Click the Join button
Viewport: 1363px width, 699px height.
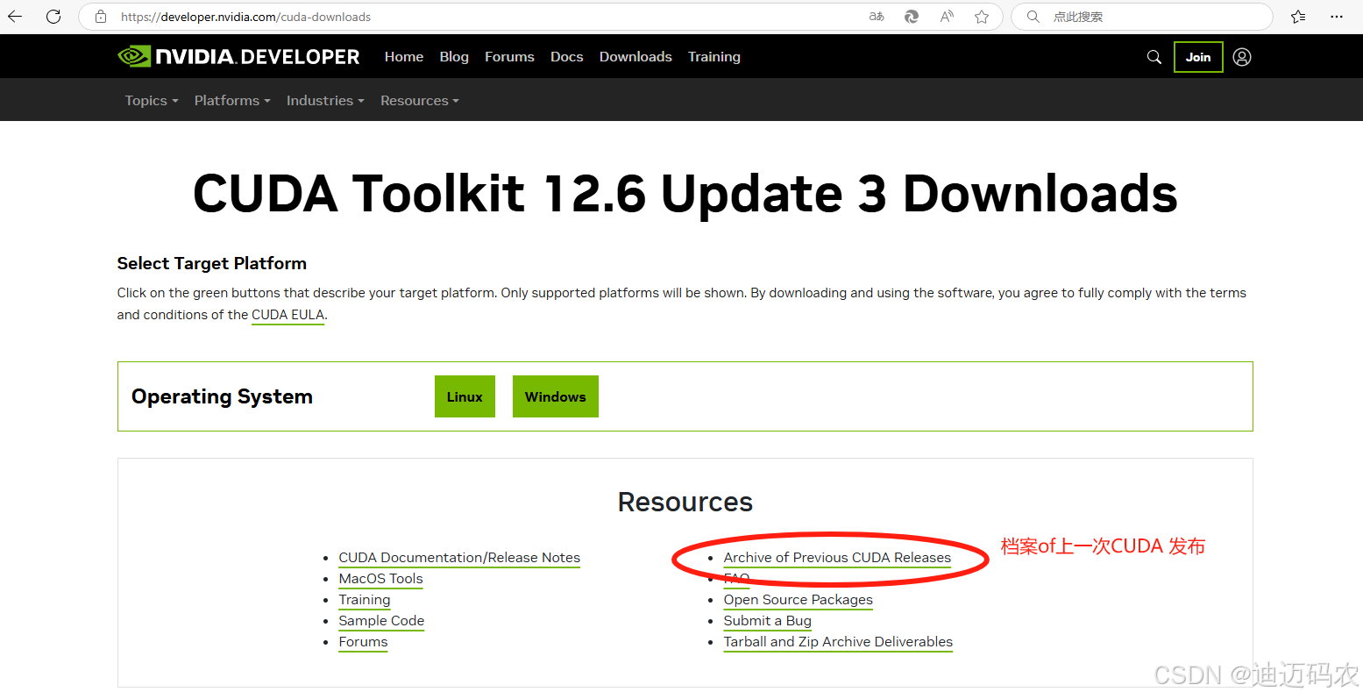1198,57
